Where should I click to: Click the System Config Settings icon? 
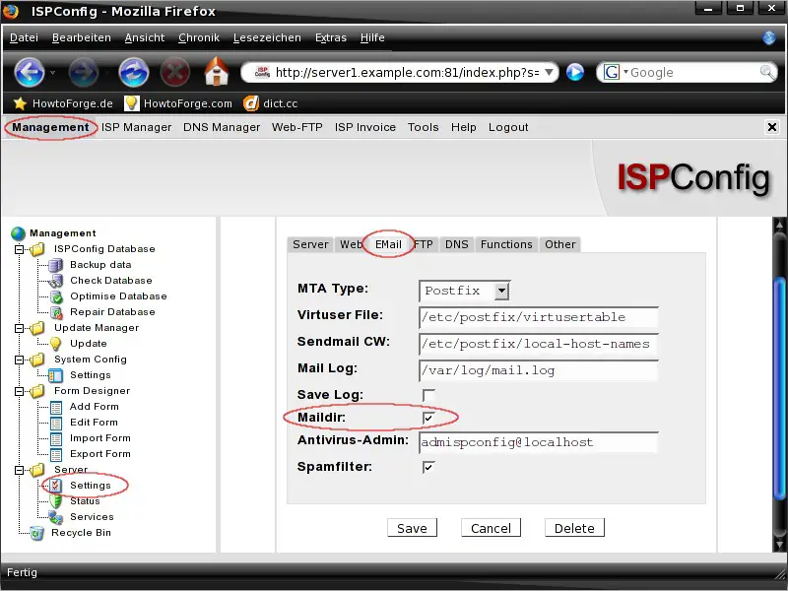[x=56, y=375]
